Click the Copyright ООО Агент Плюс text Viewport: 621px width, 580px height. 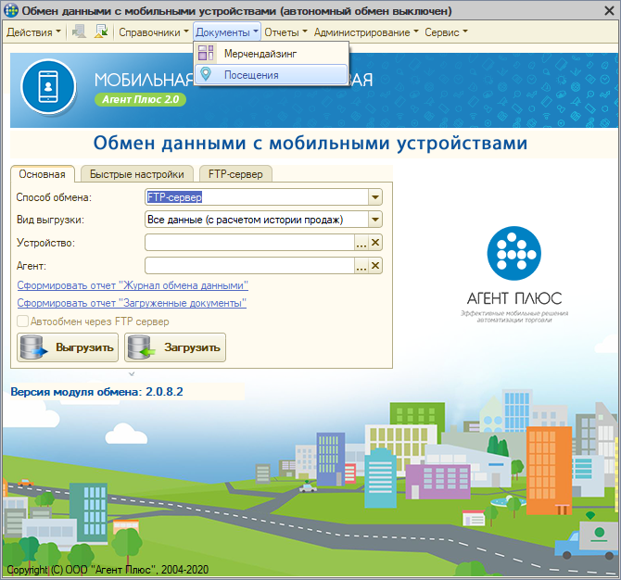coord(108,569)
